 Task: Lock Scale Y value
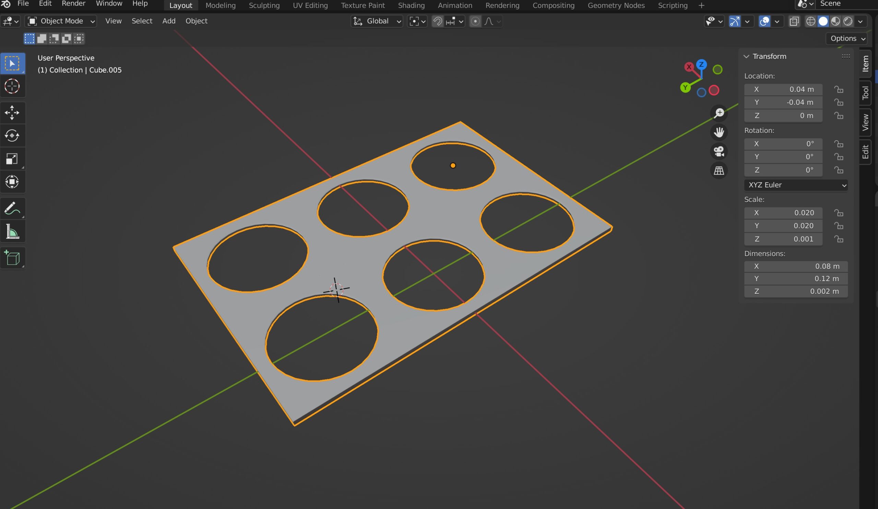(839, 226)
